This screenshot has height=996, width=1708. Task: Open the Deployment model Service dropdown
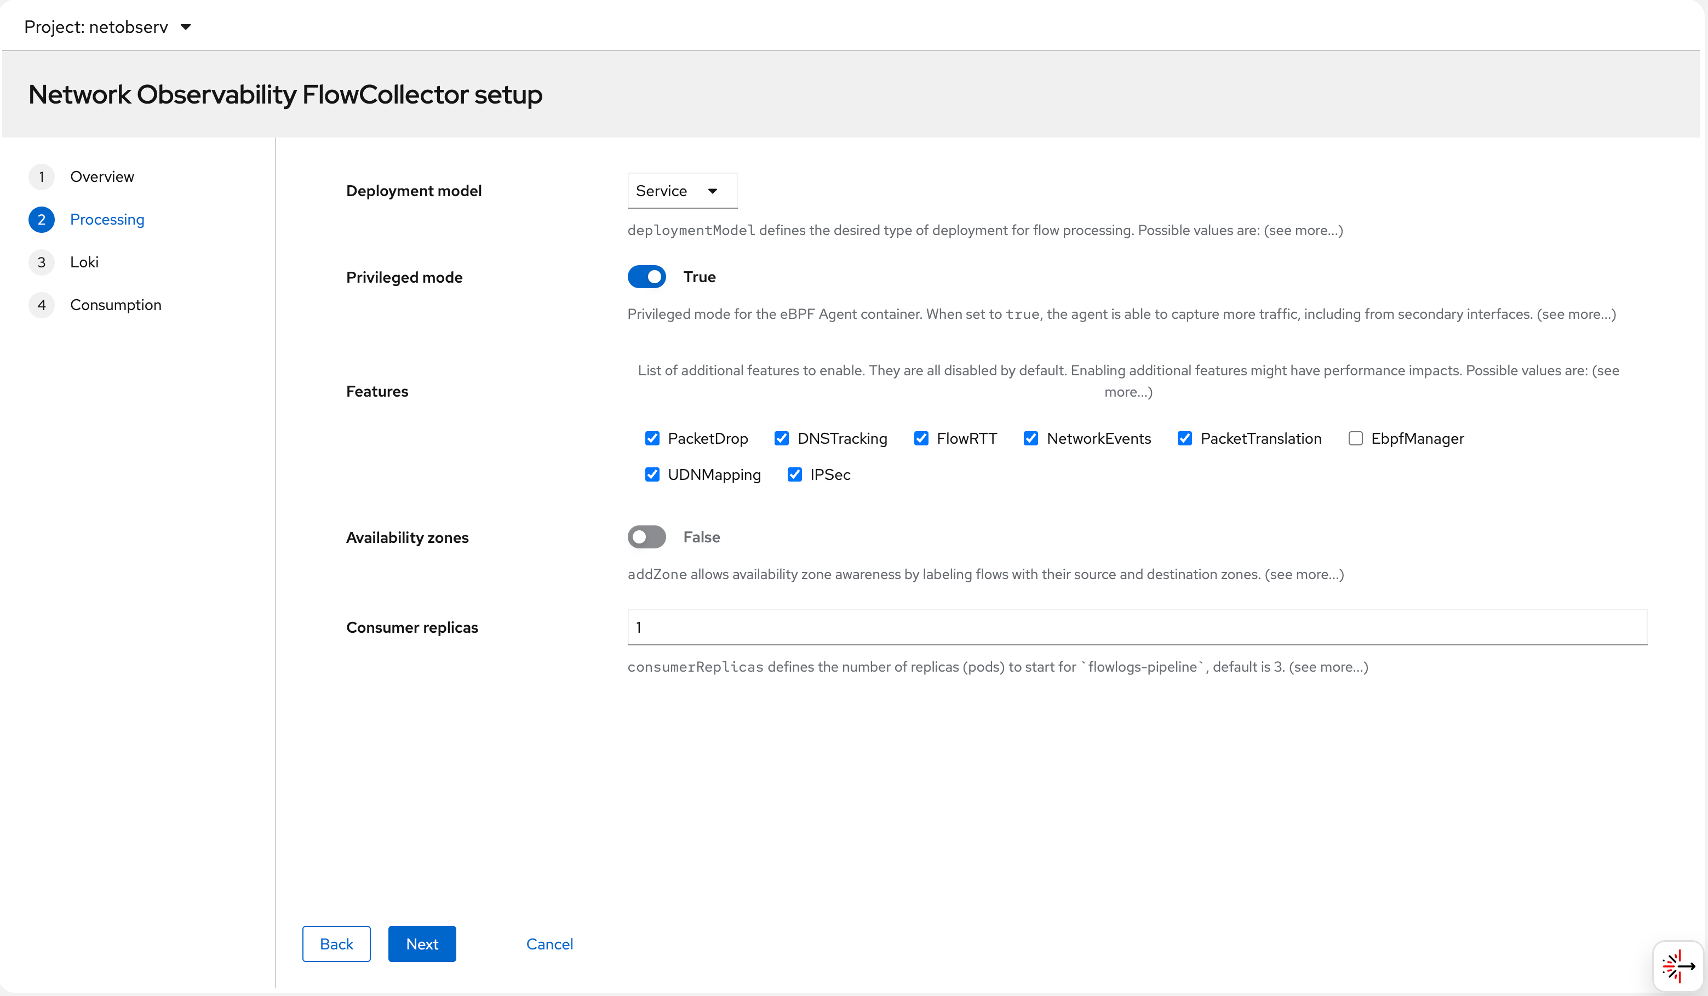pos(681,191)
